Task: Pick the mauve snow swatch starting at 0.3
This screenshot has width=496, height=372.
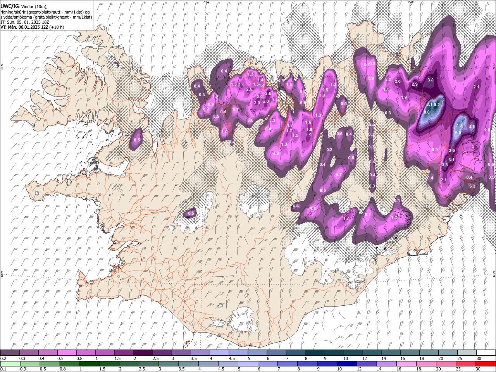Action: (x=29, y=353)
